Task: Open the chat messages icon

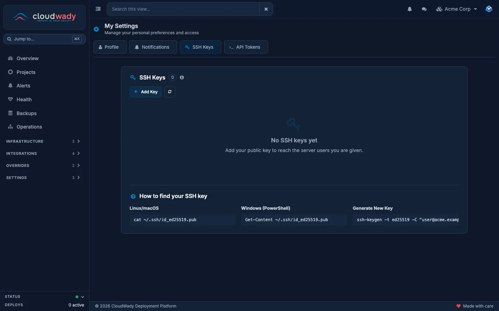Action: pos(424,9)
